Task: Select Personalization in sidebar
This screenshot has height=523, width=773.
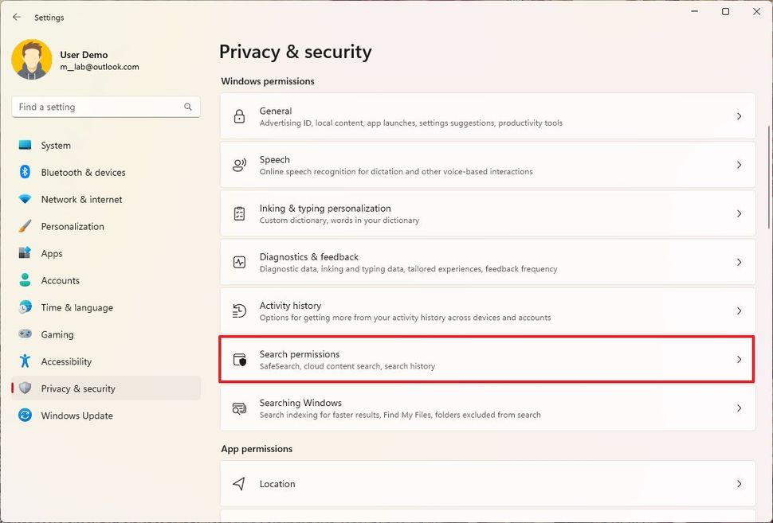Action: (73, 227)
